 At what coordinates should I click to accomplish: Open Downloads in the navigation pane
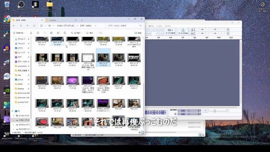pos(22,39)
